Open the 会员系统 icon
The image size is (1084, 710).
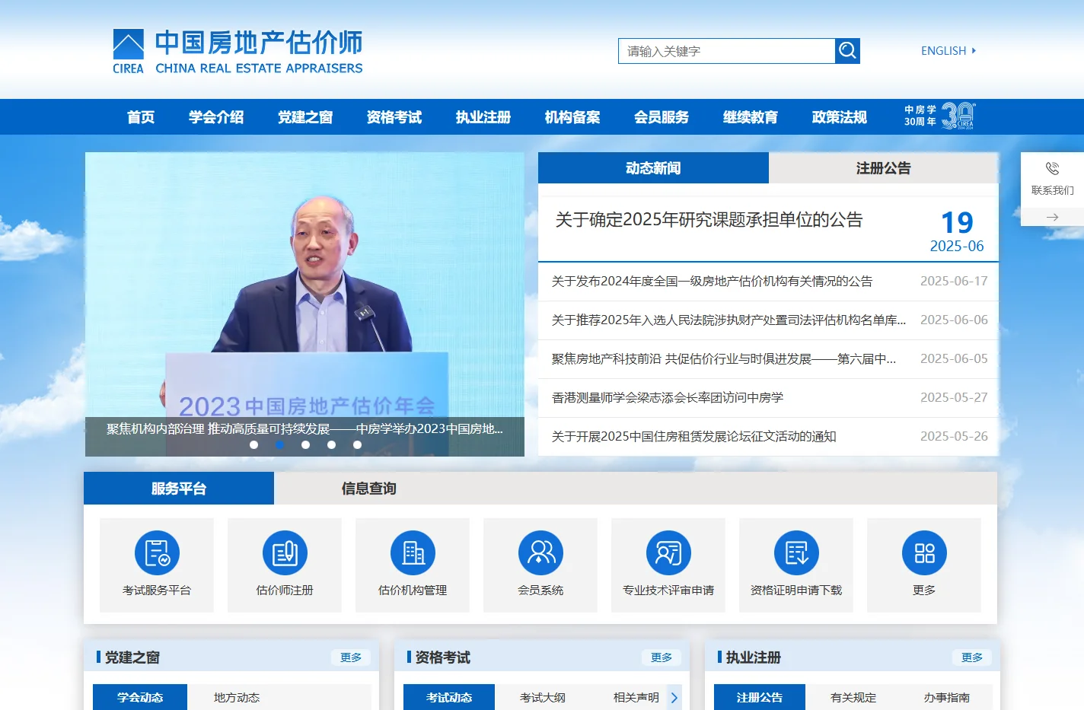(540, 552)
